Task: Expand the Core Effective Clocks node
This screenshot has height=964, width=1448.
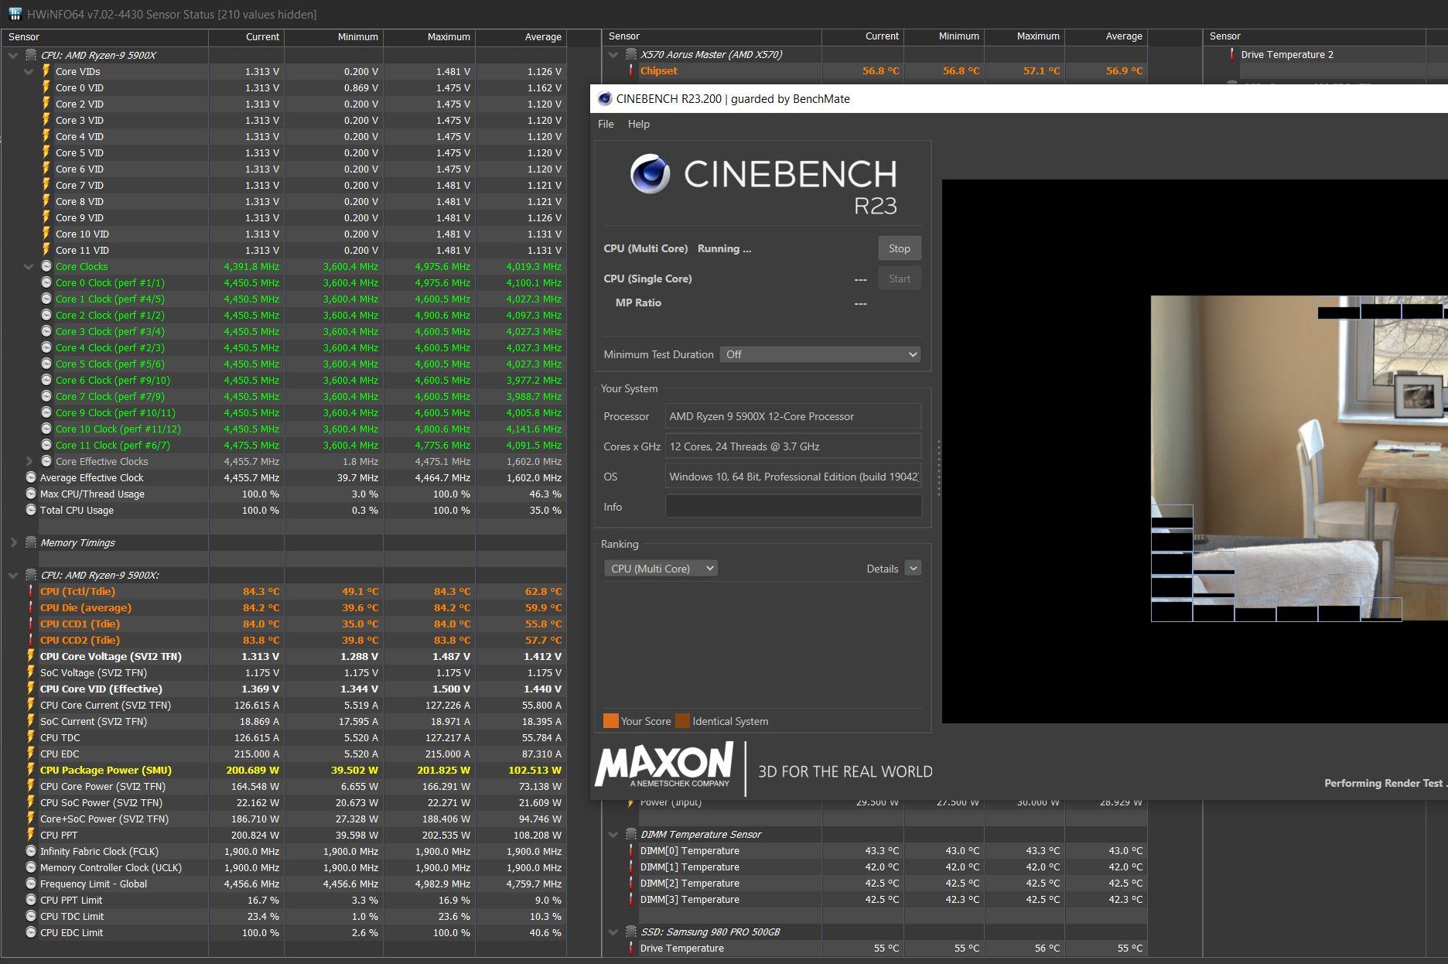Action: [x=29, y=461]
